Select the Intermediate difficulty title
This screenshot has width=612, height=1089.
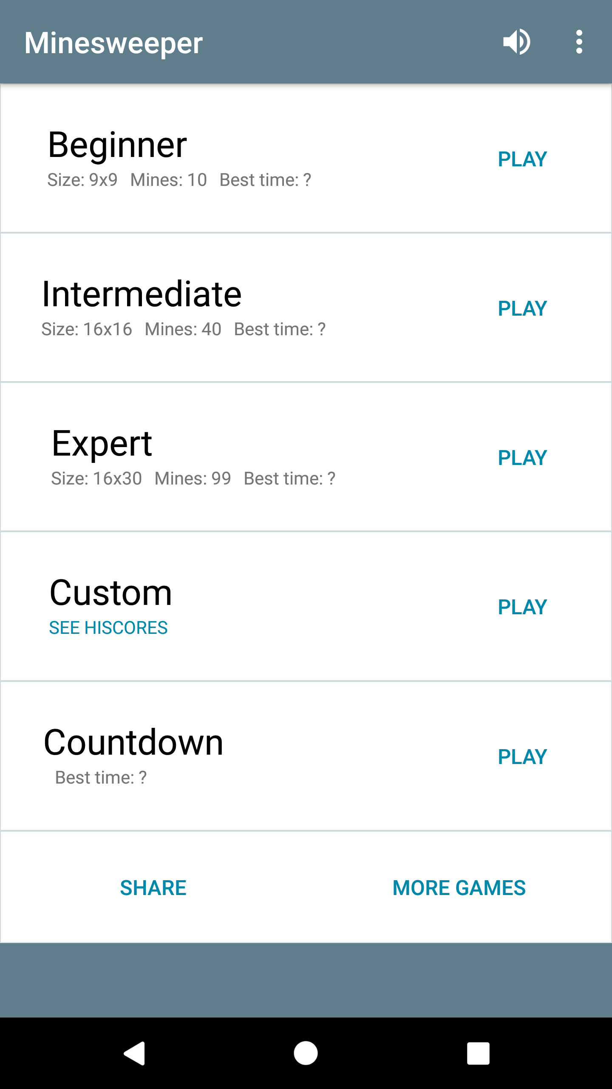tap(142, 294)
